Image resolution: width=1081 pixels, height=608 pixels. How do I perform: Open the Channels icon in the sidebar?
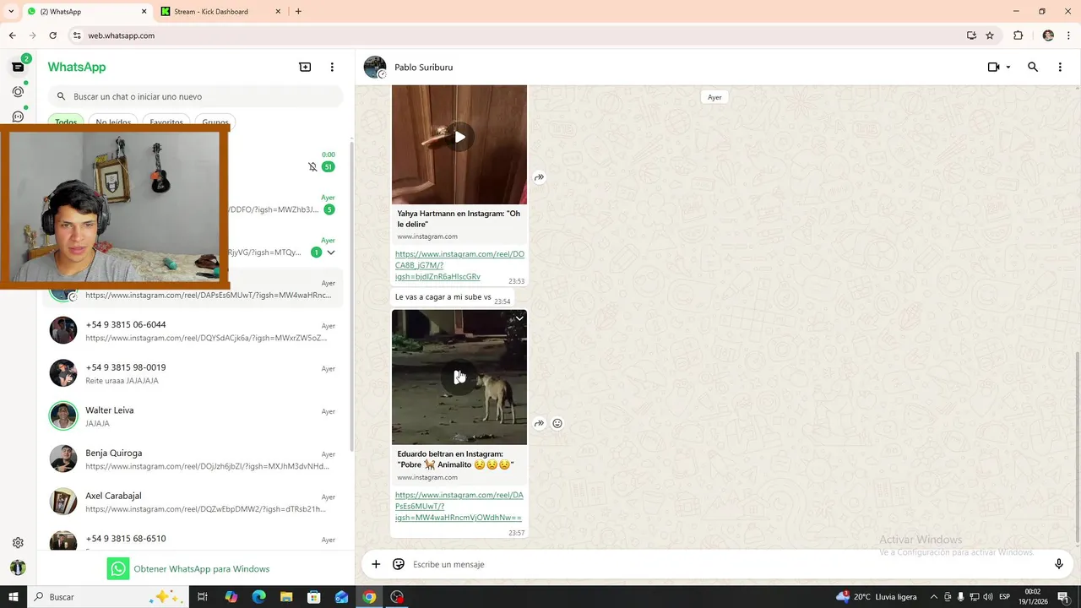click(18, 117)
